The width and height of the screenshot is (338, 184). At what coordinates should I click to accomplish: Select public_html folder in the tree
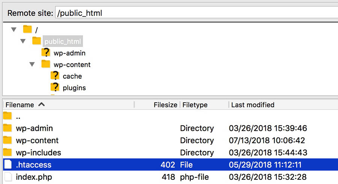click(62, 41)
